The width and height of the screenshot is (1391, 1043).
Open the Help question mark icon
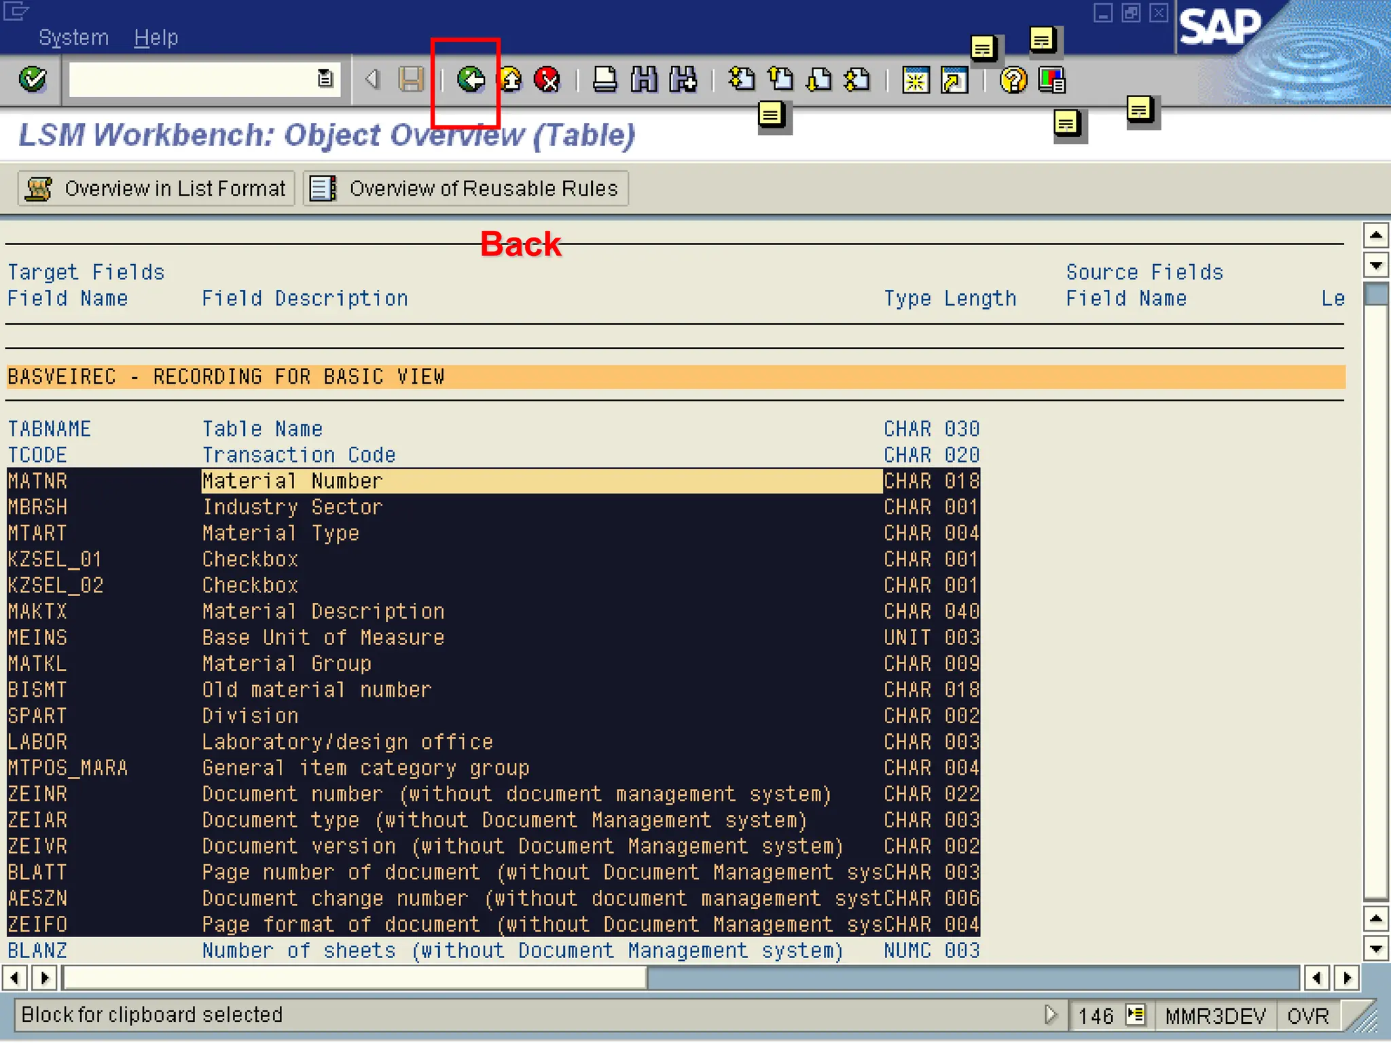click(x=1013, y=80)
